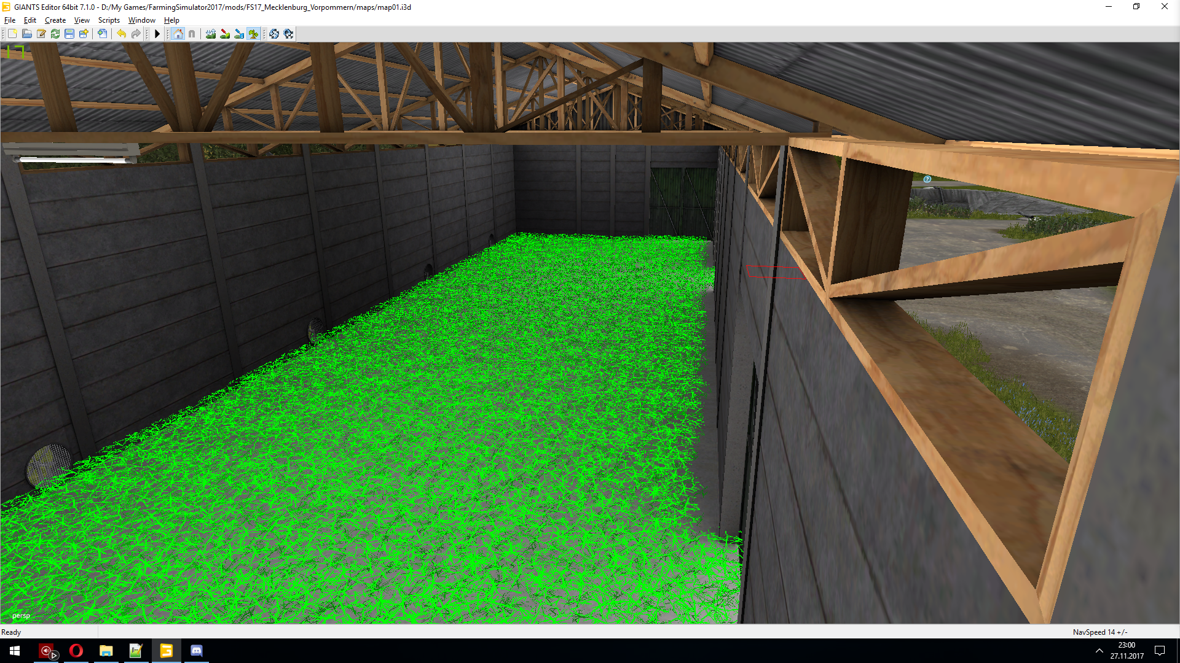Toggle the house navigation mode icon

click(178, 34)
